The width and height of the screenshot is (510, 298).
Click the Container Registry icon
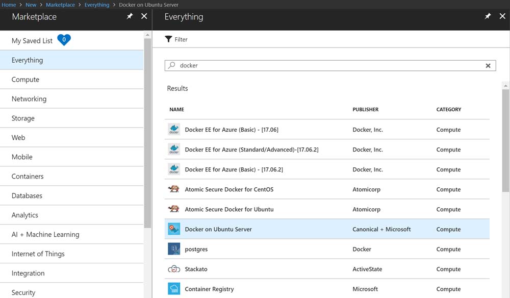(x=174, y=289)
